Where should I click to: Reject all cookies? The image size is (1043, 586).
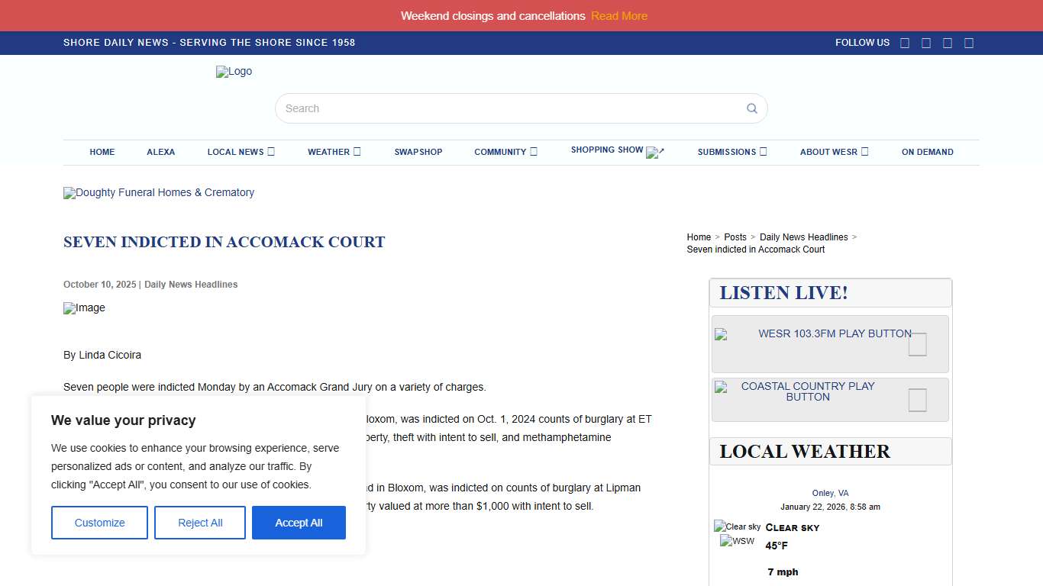coord(199,523)
